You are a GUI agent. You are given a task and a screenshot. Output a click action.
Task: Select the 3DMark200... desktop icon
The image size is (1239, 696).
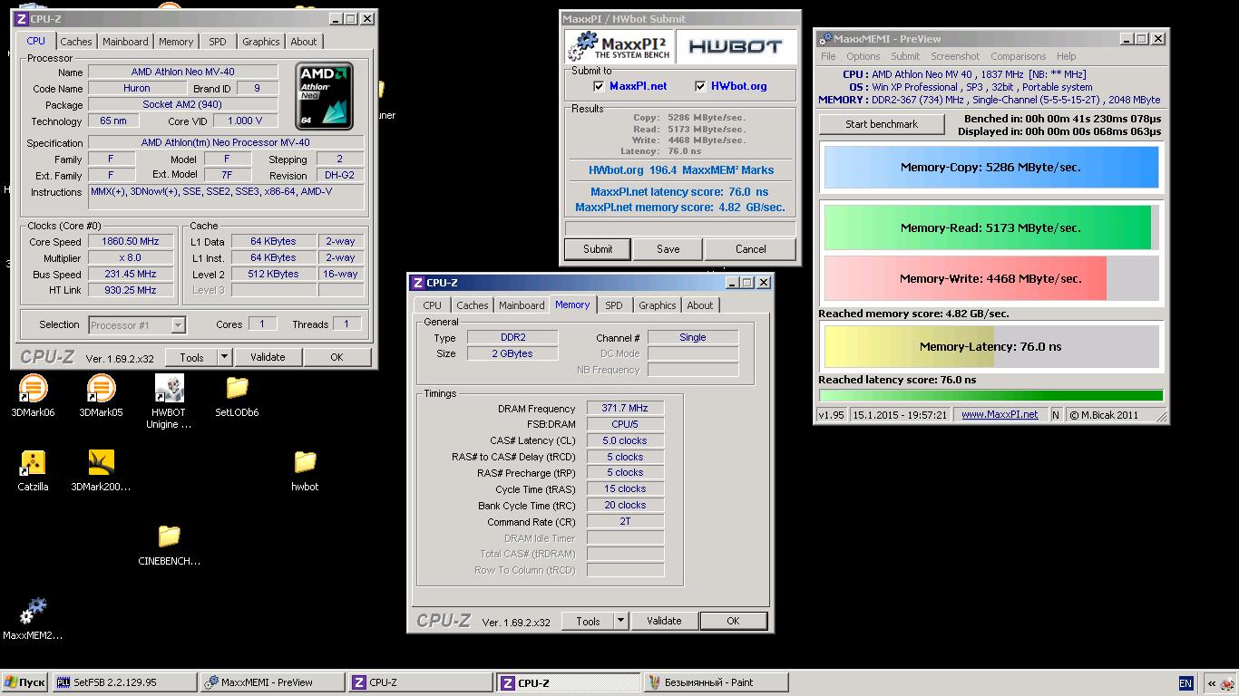point(101,471)
